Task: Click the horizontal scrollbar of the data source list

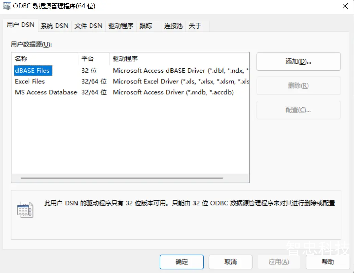Action: 122,178
